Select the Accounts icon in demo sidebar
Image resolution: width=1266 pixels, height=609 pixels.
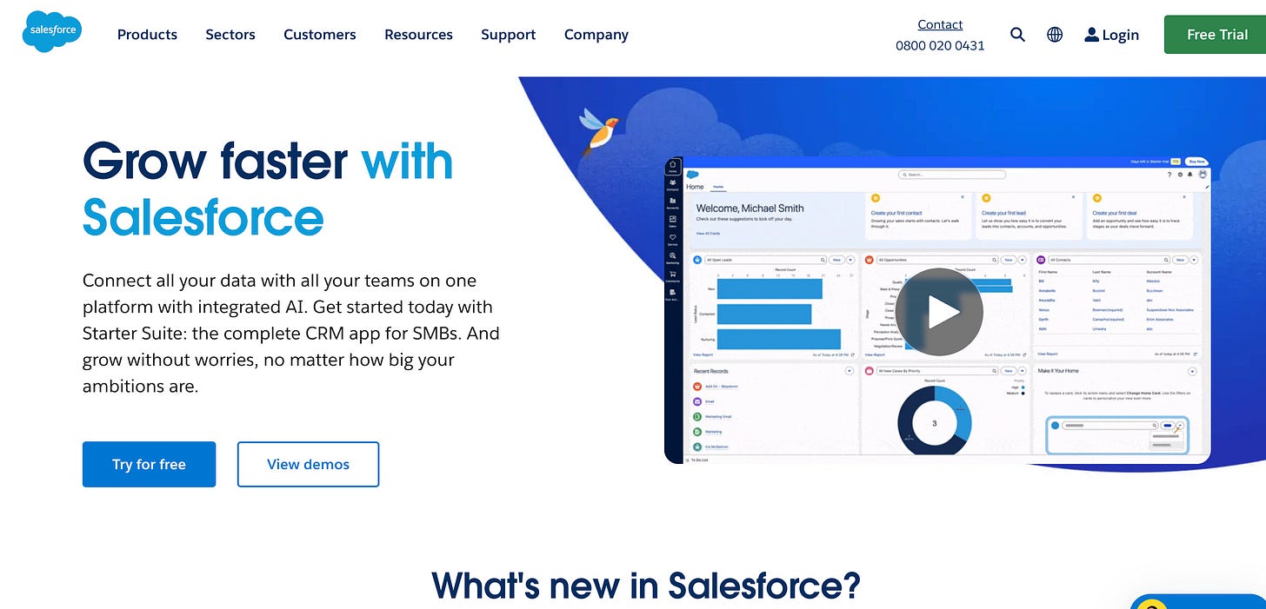(673, 202)
